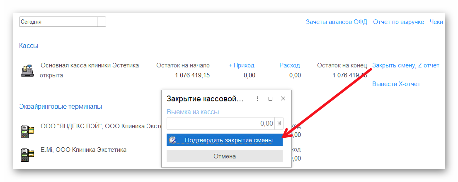Click the document icon on the confirm button
This screenshot has height=182, width=458.
click(x=173, y=140)
